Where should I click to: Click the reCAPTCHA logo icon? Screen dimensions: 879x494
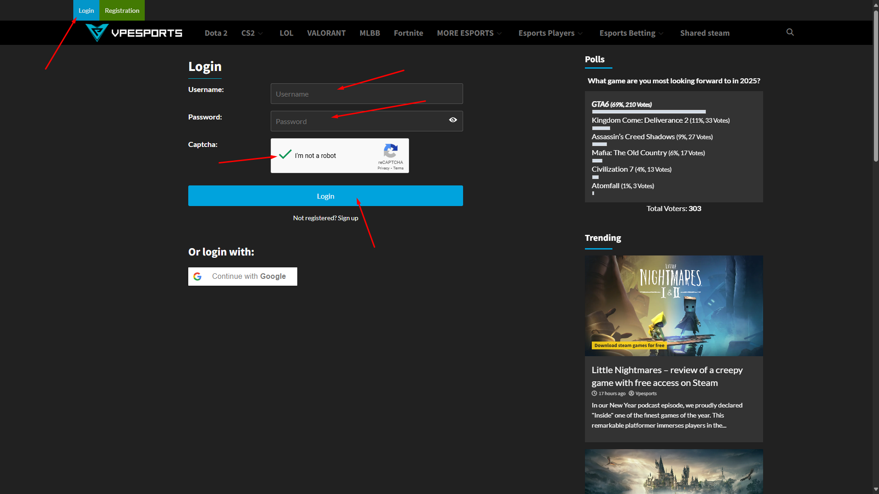click(x=390, y=151)
